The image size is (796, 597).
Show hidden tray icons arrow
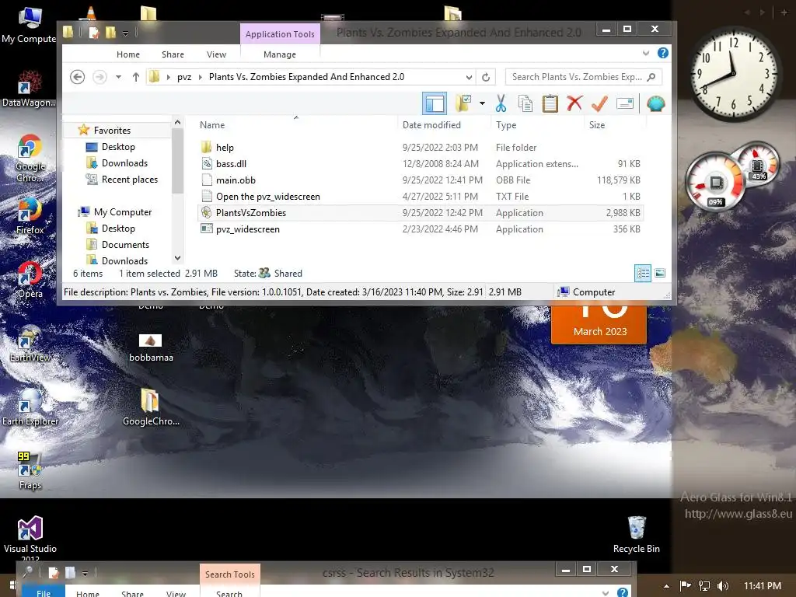pyautogui.click(x=666, y=586)
